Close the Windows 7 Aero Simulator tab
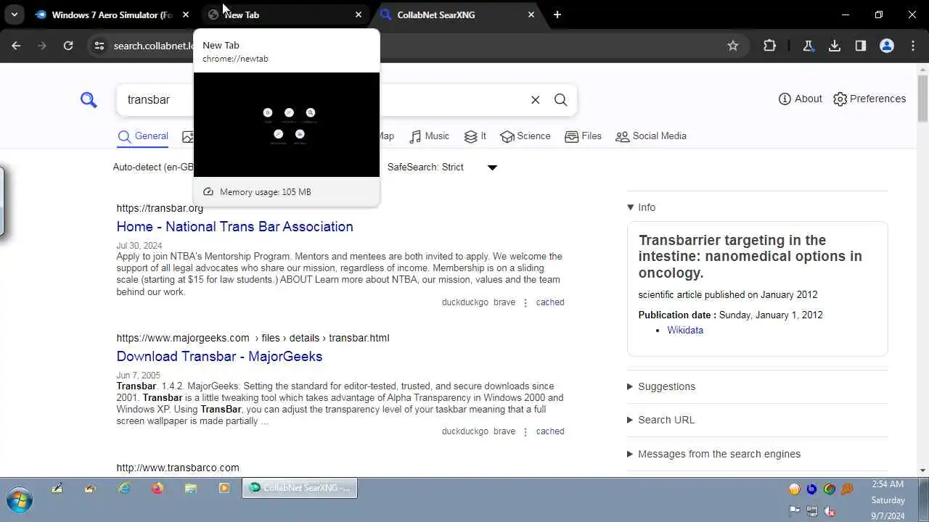 (x=186, y=14)
